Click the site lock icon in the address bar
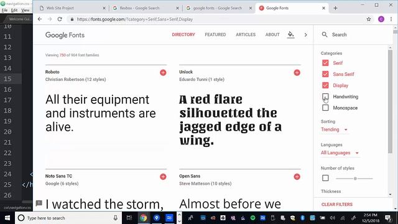398x224 pixels. (72, 19)
